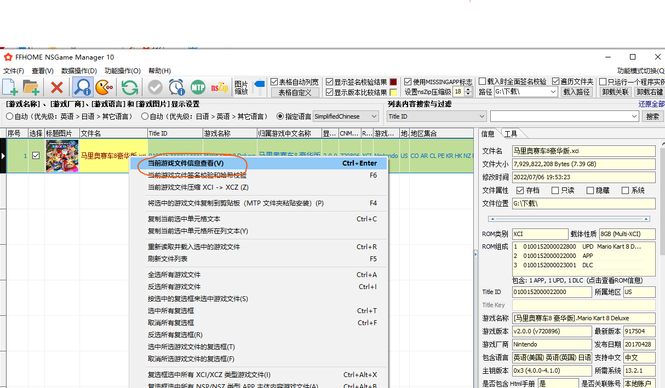
Task: Click the nsZip compression level stepper
Action: 468,92
